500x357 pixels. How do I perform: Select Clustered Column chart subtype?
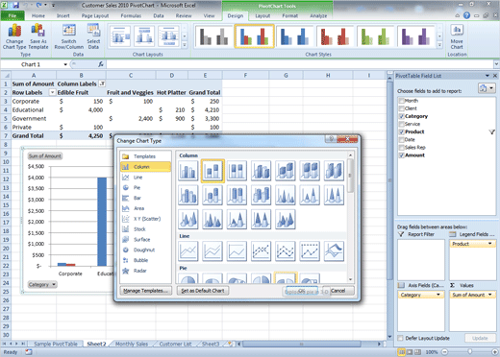[x=188, y=171]
